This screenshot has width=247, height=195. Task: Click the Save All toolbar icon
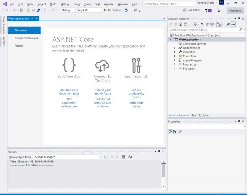(x=38, y=10)
